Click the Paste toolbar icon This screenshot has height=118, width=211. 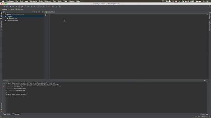pos(22,7)
